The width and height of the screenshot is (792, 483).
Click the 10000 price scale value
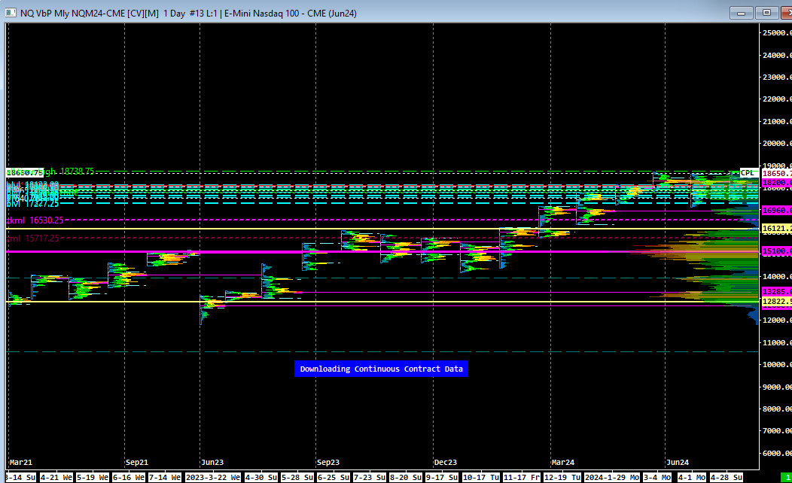(x=777, y=364)
